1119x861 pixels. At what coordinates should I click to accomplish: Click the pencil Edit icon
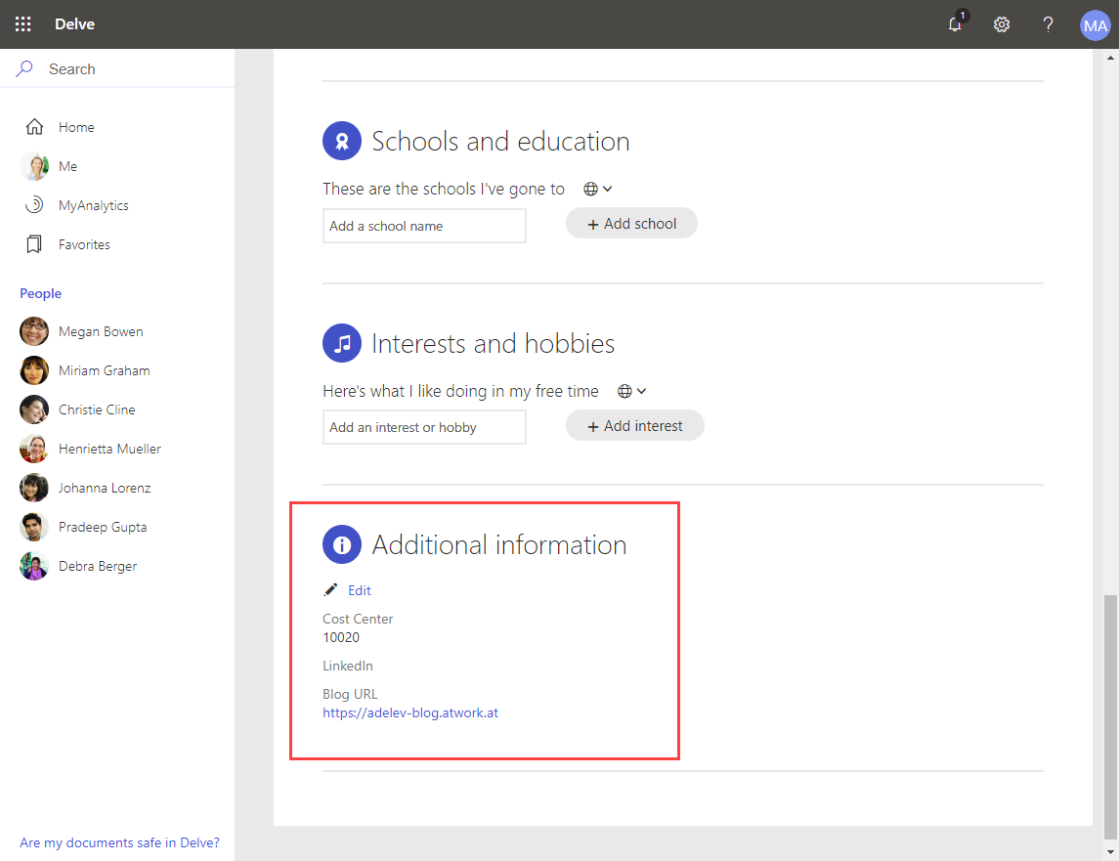(x=331, y=590)
